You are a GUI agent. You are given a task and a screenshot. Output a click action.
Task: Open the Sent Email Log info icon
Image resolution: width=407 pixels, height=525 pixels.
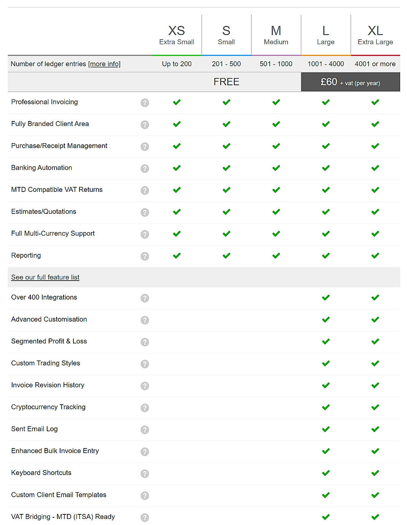point(145,429)
